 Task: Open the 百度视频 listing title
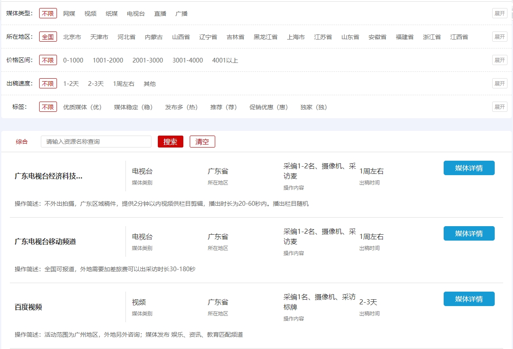click(x=28, y=307)
